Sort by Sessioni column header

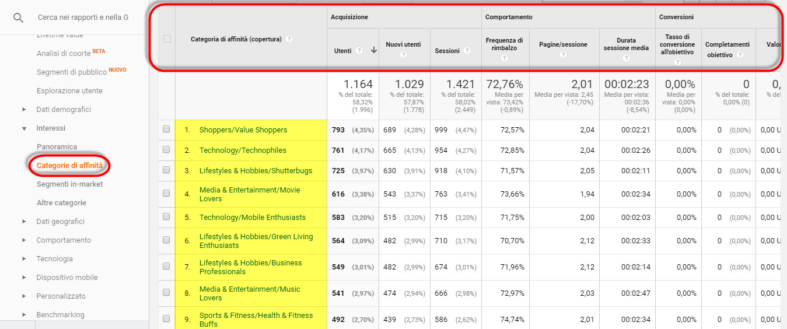click(447, 51)
